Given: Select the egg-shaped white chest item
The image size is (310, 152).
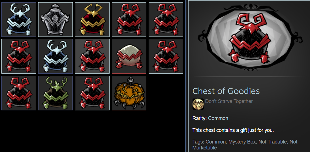Looking at the screenshot, I should click(x=129, y=56).
